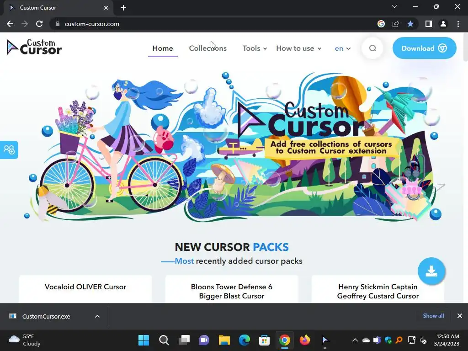Launch Teams Chat from taskbar
468x351 pixels.
[x=204, y=340]
